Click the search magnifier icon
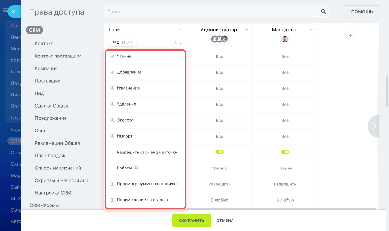The width and height of the screenshot is (389, 231). point(324,11)
